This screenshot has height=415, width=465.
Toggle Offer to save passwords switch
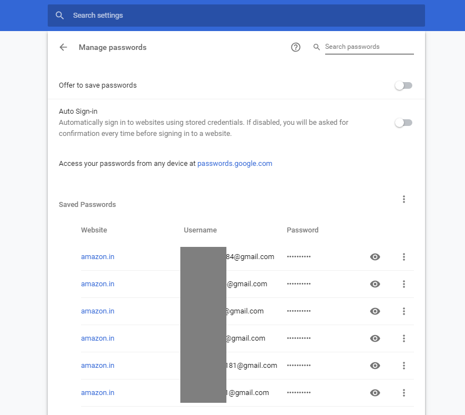[403, 85]
